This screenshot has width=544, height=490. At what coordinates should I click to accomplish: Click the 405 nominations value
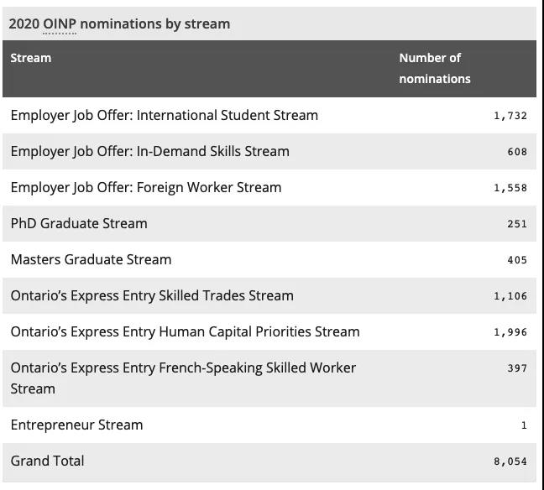517,260
